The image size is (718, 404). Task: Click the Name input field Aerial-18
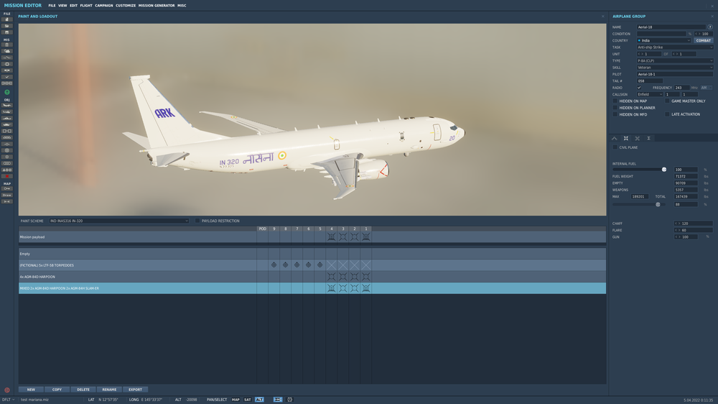(671, 27)
